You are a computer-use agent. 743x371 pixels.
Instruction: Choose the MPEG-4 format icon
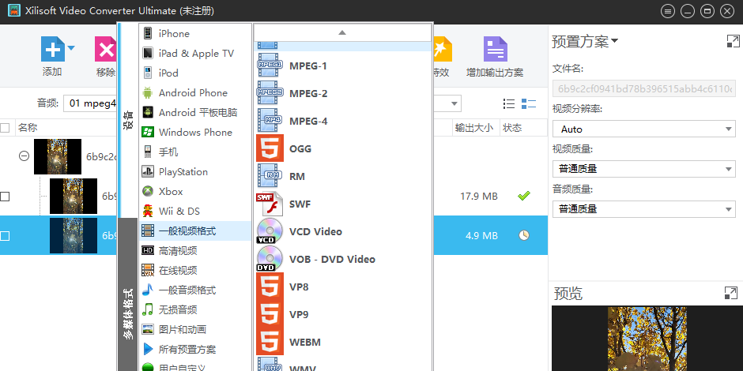pos(270,121)
